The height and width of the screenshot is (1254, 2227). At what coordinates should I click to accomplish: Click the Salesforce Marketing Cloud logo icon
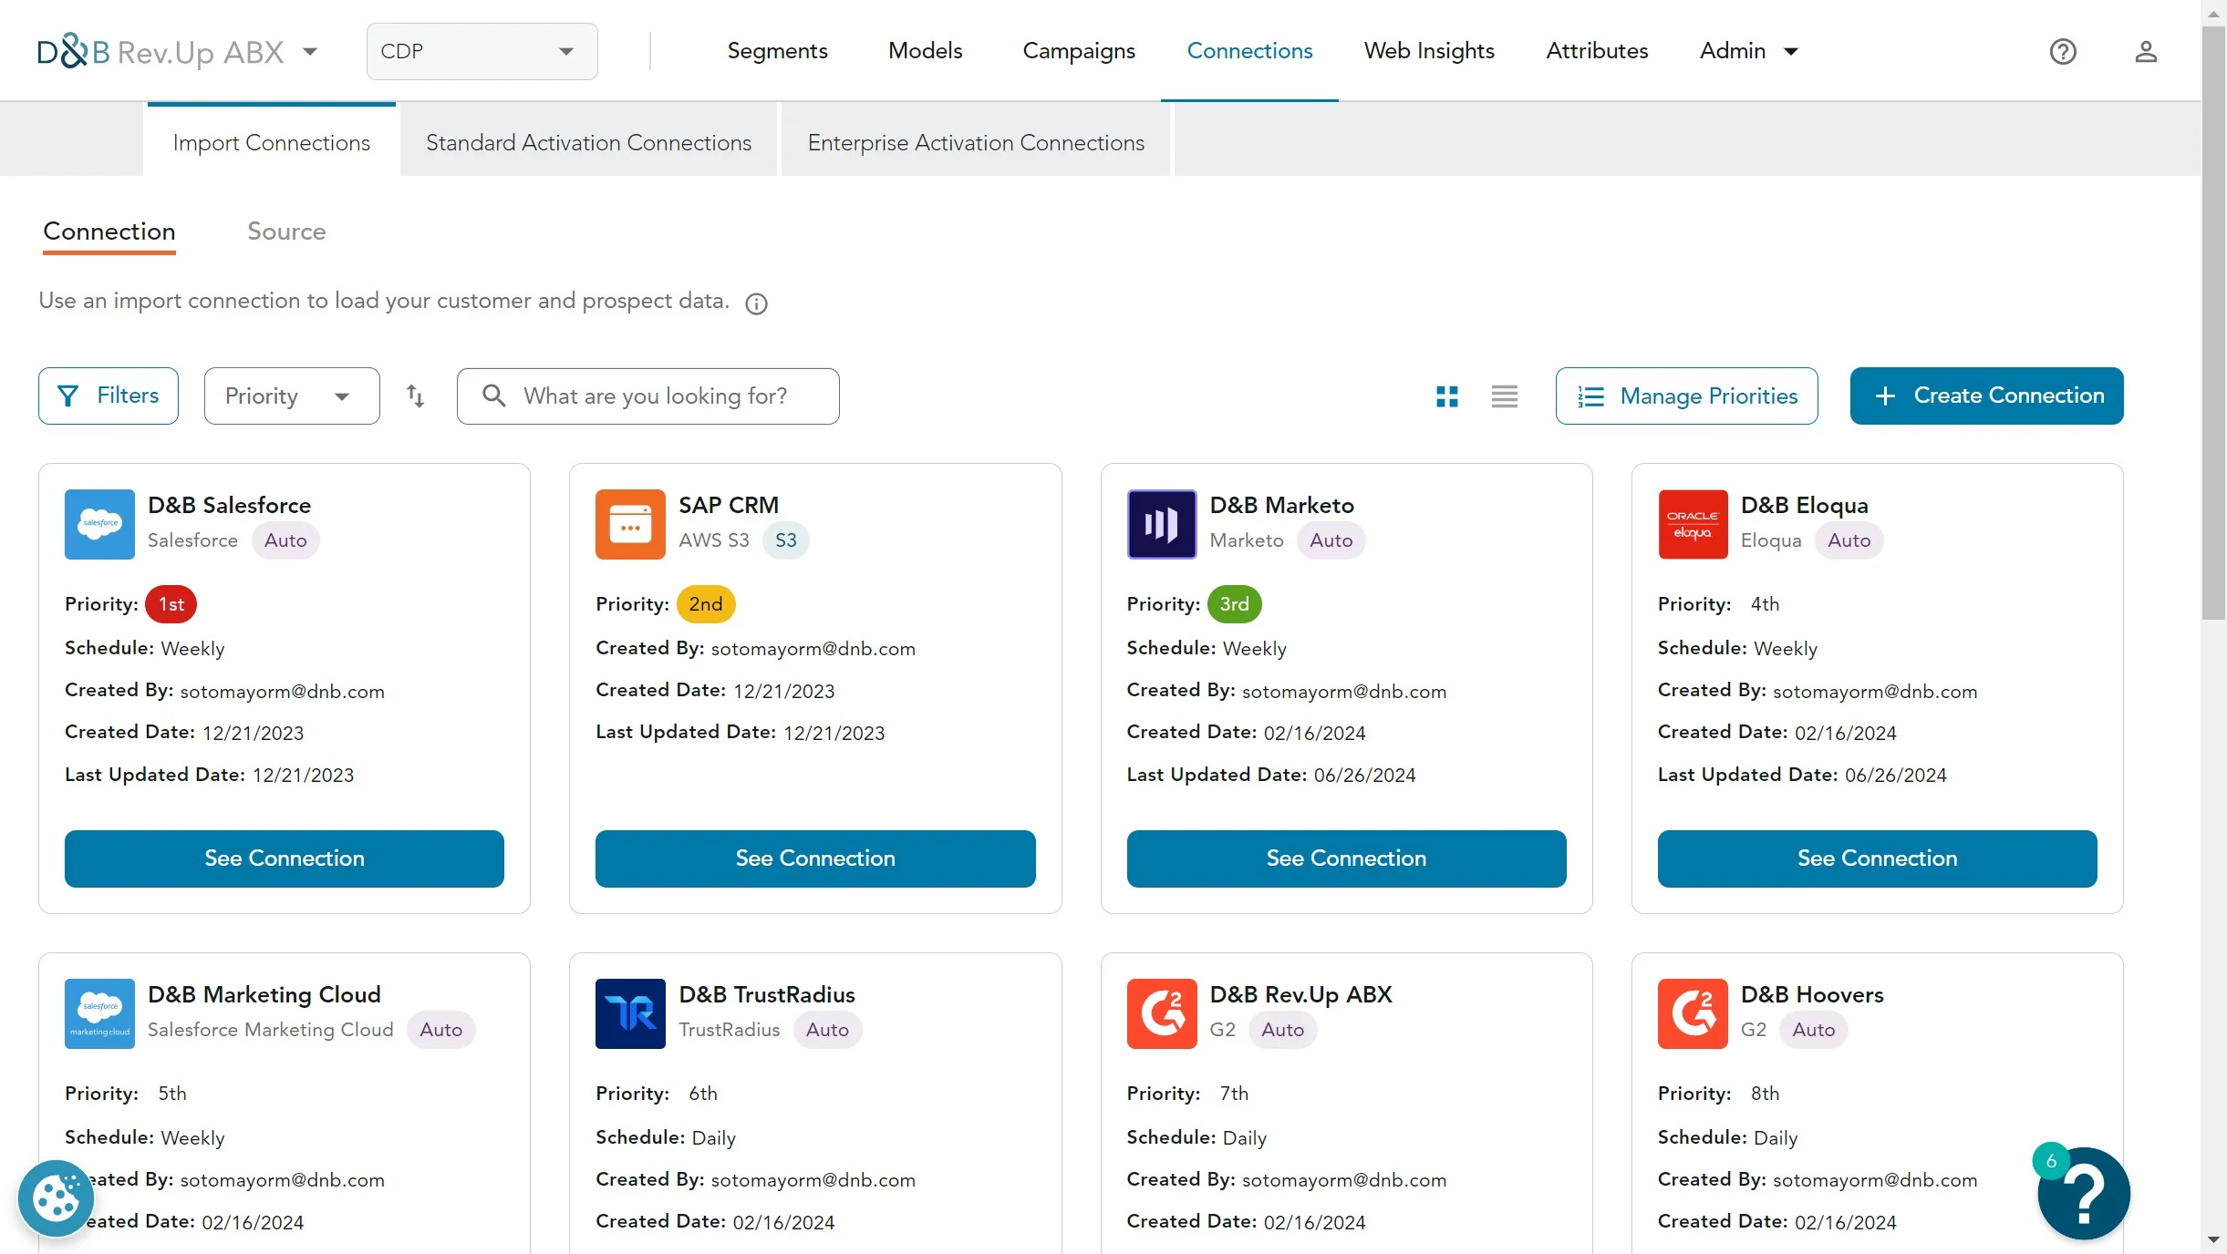click(x=99, y=1013)
